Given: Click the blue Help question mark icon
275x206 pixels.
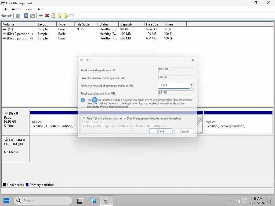Looking at the screenshot, I should pyautogui.click(x=26, y=16).
